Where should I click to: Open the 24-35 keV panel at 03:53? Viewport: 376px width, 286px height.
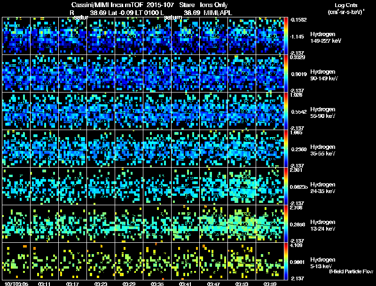click(242, 186)
